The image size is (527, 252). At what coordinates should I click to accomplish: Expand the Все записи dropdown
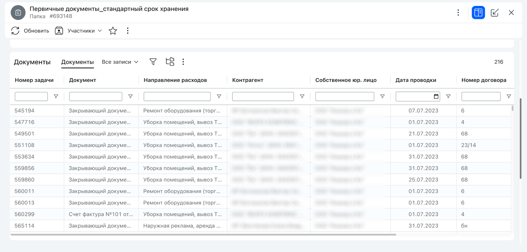(120, 62)
